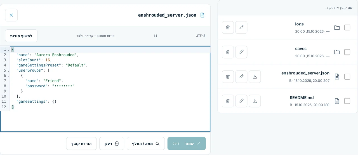This screenshot has height=155, width=358.
Task: Edit README.md with pencil icon
Action: 241,101
